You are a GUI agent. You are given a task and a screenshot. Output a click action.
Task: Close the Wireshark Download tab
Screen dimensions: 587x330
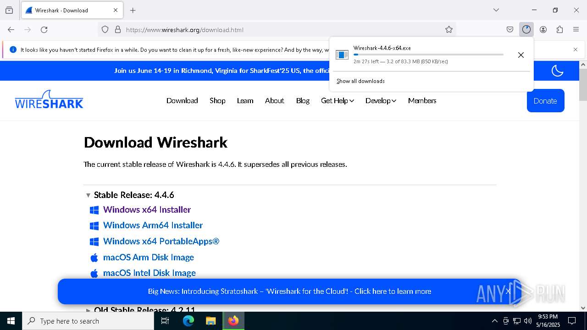click(x=116, y=10)
